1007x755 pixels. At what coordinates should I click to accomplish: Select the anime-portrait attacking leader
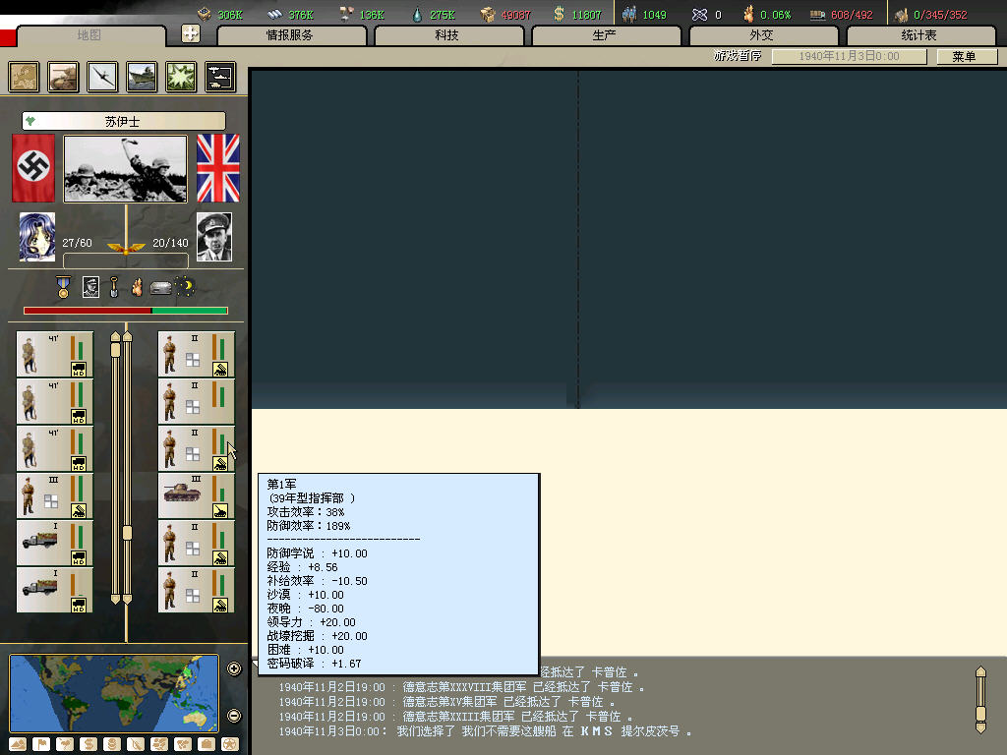click(x=37, y=237)
